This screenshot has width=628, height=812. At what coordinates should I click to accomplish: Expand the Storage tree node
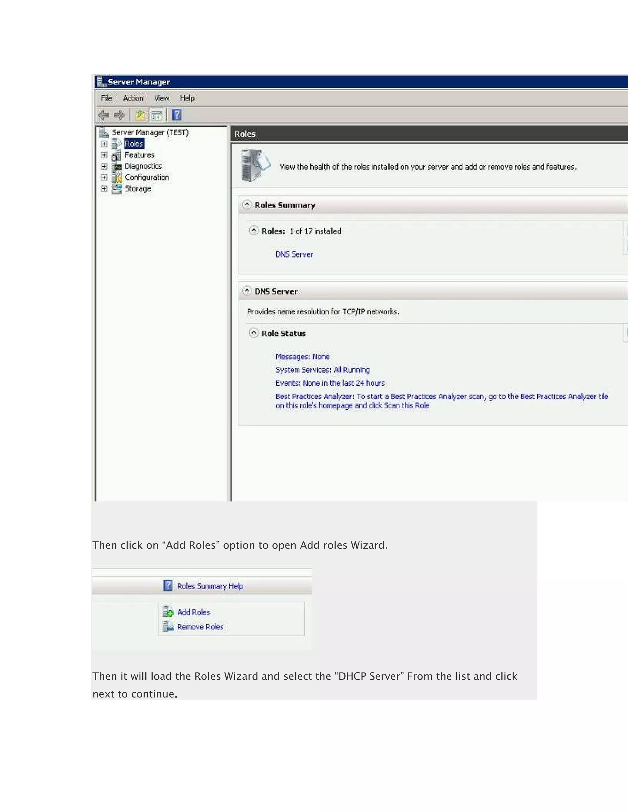(x=104, y=188)
